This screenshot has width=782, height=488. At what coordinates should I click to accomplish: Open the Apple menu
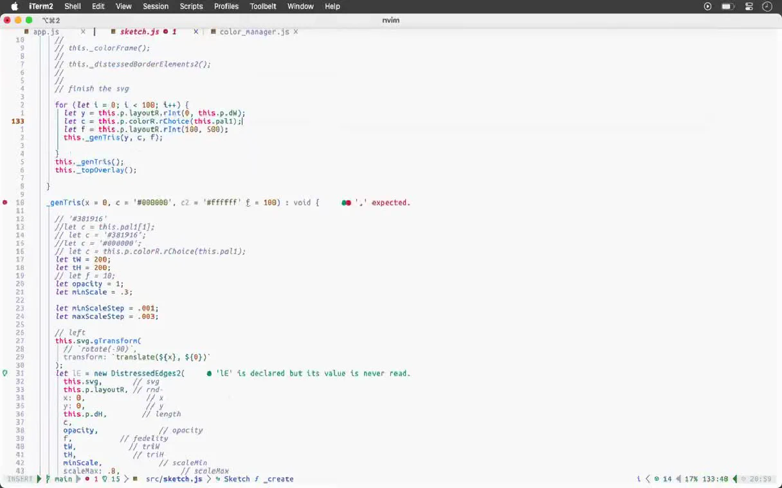click(x=14, y=6)
